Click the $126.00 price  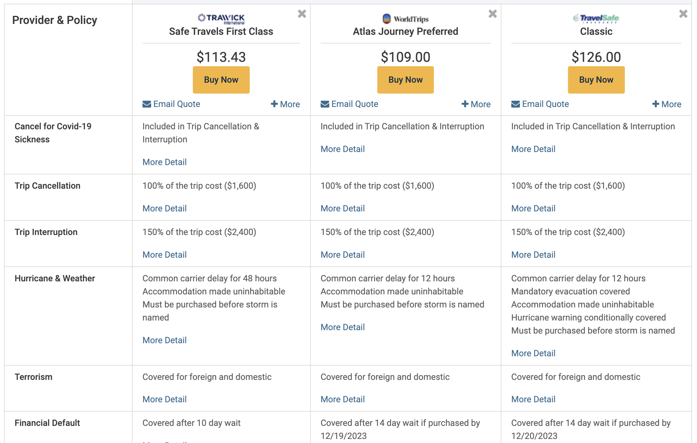[x=596, y=57]
